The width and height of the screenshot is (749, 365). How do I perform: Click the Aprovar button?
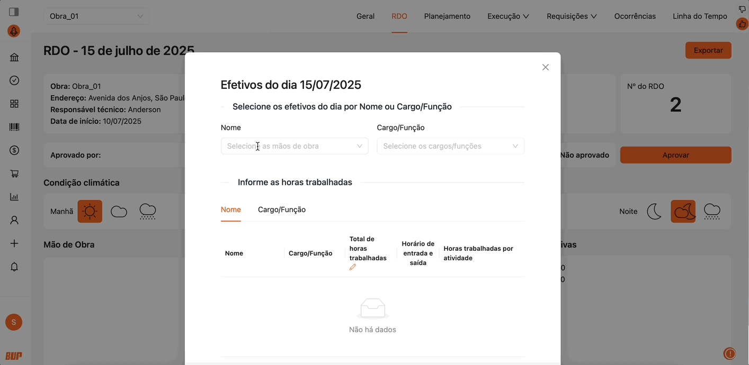pos(675,155)
